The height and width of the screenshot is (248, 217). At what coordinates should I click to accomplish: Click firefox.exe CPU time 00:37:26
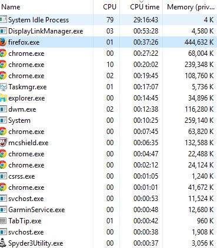[x=146, y=42]
